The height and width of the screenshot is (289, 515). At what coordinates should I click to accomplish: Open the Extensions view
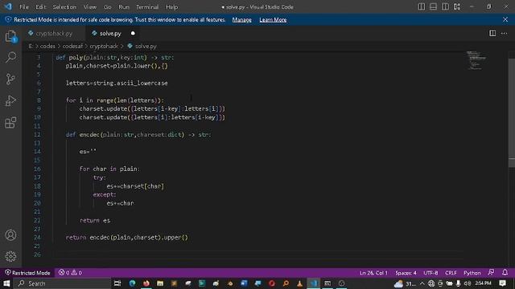tap(10, 123)
